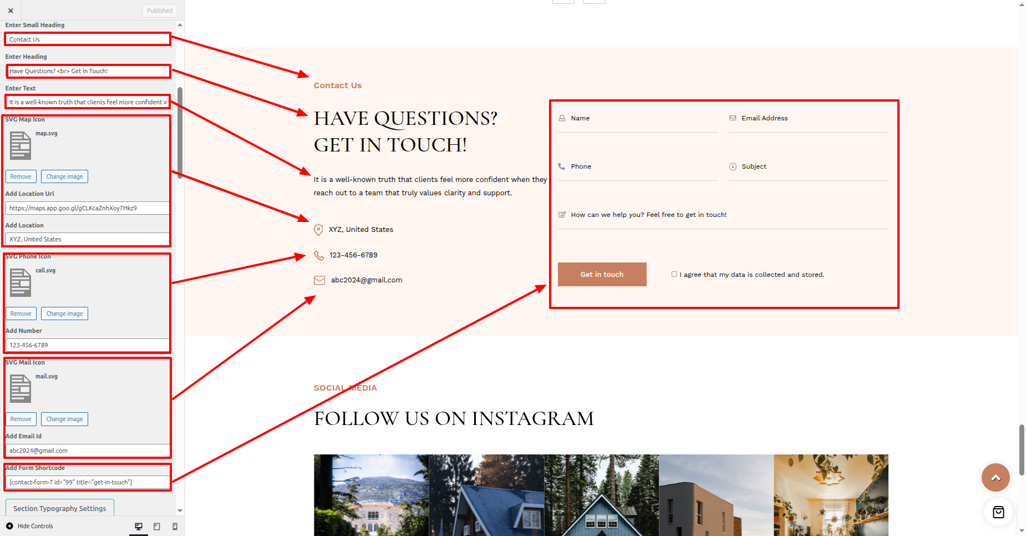The height and width of the screenshot is (536, 1026).
Task: Change image for SVG Phone Icon
Action: click(x=64, y=313)
